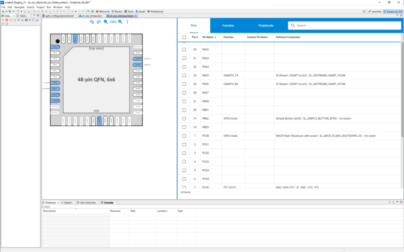Rotate the chip diagram clockwise
Viewport: 404px width, 252px height.
(98, 22)
